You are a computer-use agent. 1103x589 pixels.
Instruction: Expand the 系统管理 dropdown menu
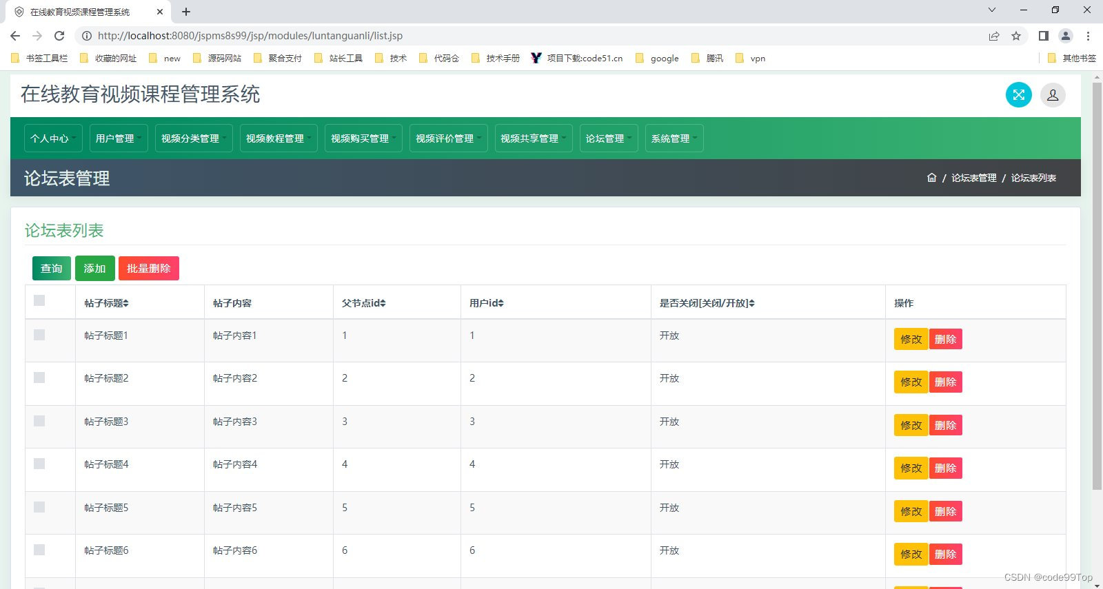click(x=674, y=138)
